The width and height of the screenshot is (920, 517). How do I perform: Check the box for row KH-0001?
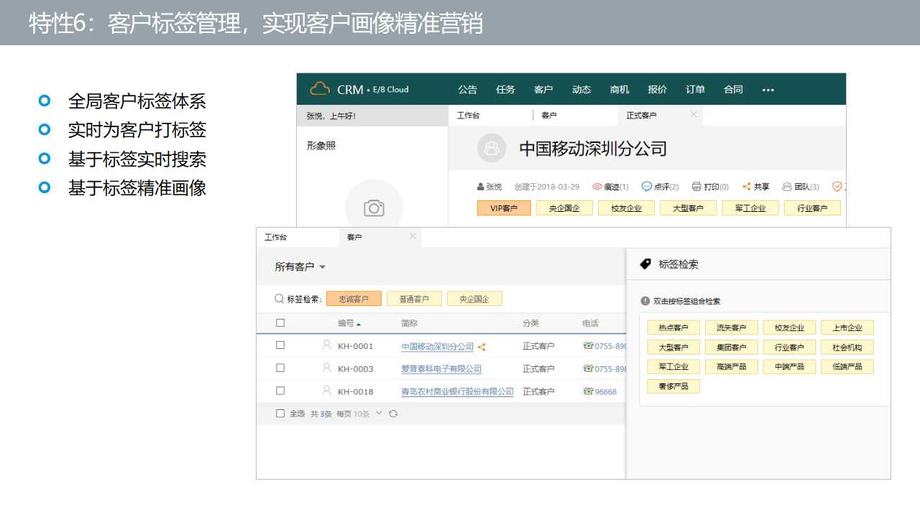[x=280, y=345]
